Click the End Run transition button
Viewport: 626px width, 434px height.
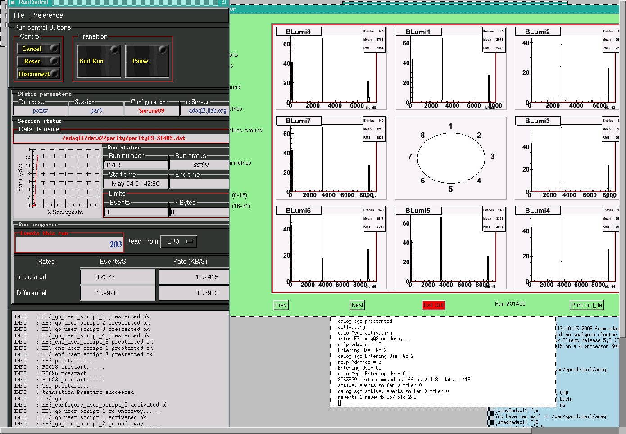click(99, 61)
